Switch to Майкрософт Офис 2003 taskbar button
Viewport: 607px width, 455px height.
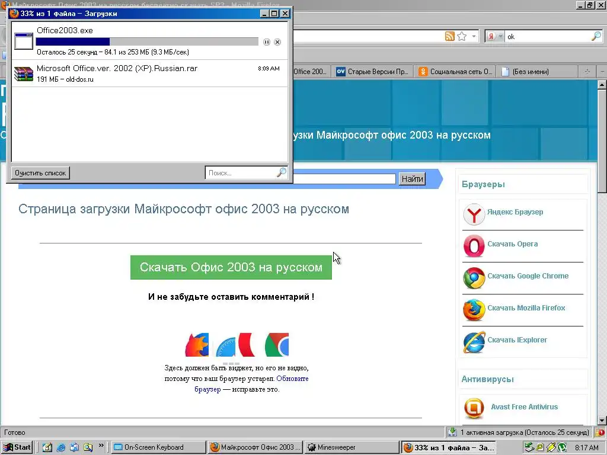pyautogui.click(x=255, y=447)
